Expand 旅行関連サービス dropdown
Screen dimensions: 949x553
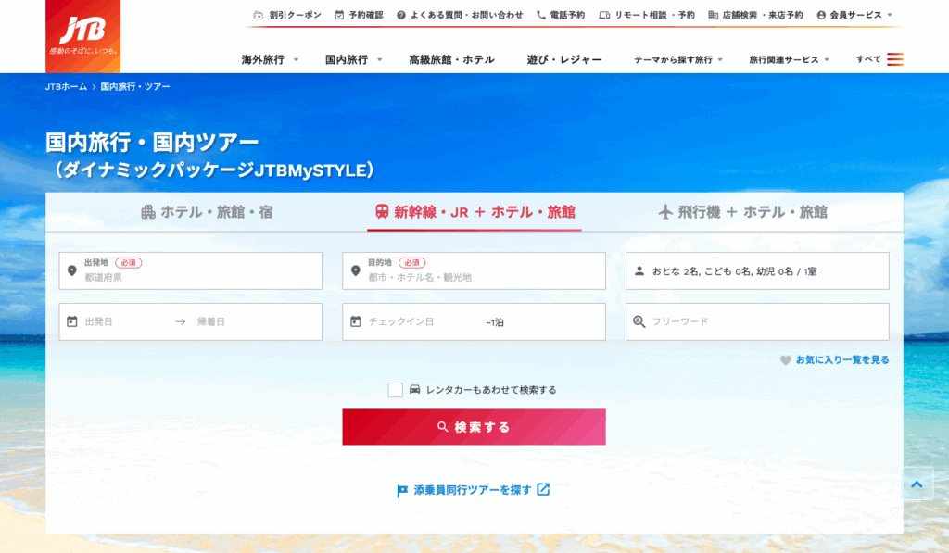click(790, 59)
